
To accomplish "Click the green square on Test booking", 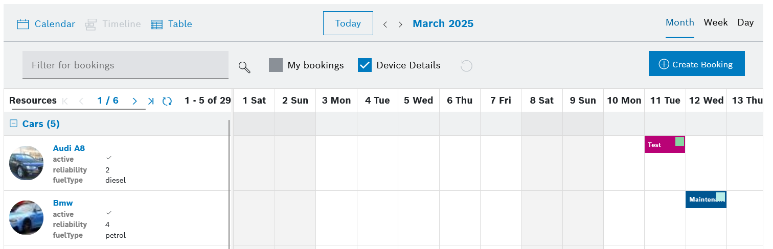I will tap(679, 141).
